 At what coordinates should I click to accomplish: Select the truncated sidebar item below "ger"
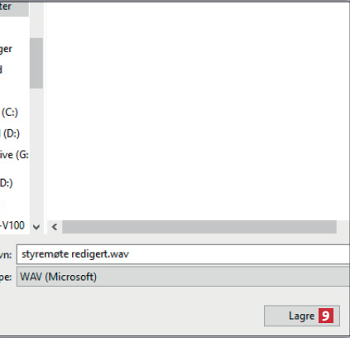point(1,70)
